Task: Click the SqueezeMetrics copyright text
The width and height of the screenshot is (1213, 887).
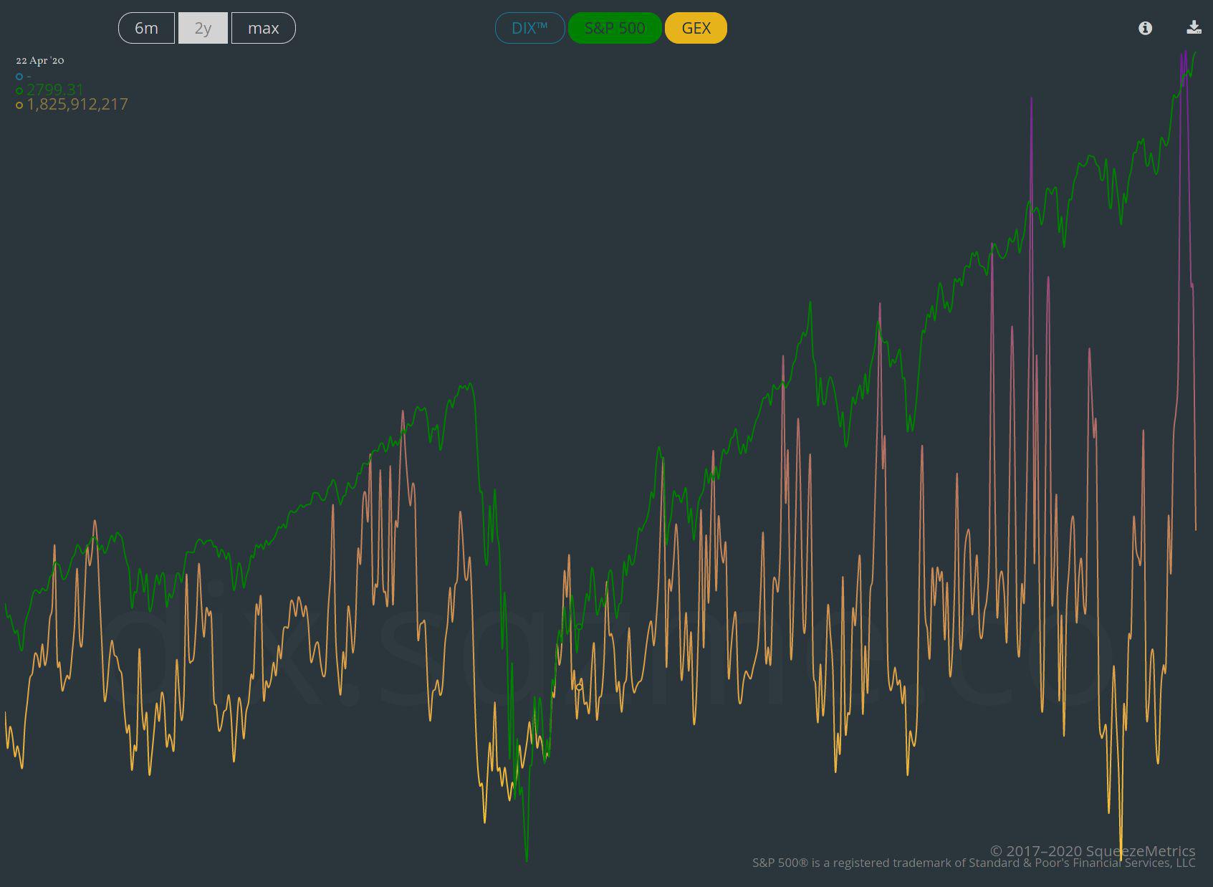Action: click(x=1092, y=850)
